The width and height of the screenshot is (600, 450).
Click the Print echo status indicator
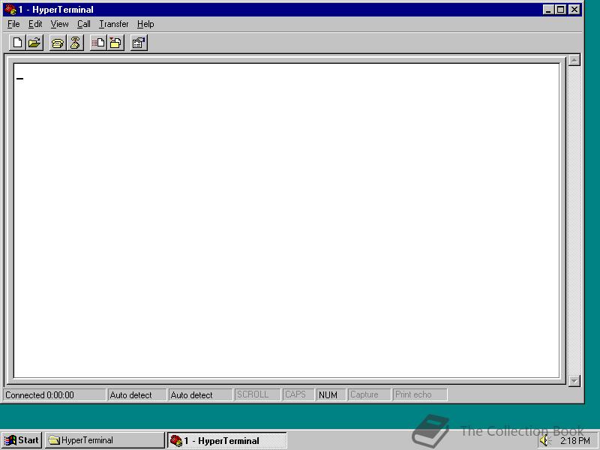coord(420,395)
